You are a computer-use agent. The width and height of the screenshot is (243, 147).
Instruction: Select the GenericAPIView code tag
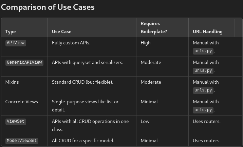coord(24,63)
